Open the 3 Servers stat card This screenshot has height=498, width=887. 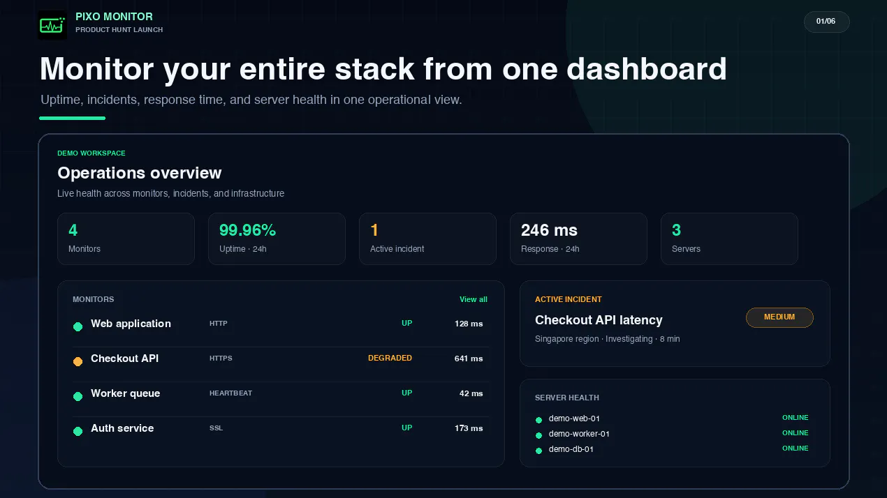pyautogui.click(x=729, y=239)
